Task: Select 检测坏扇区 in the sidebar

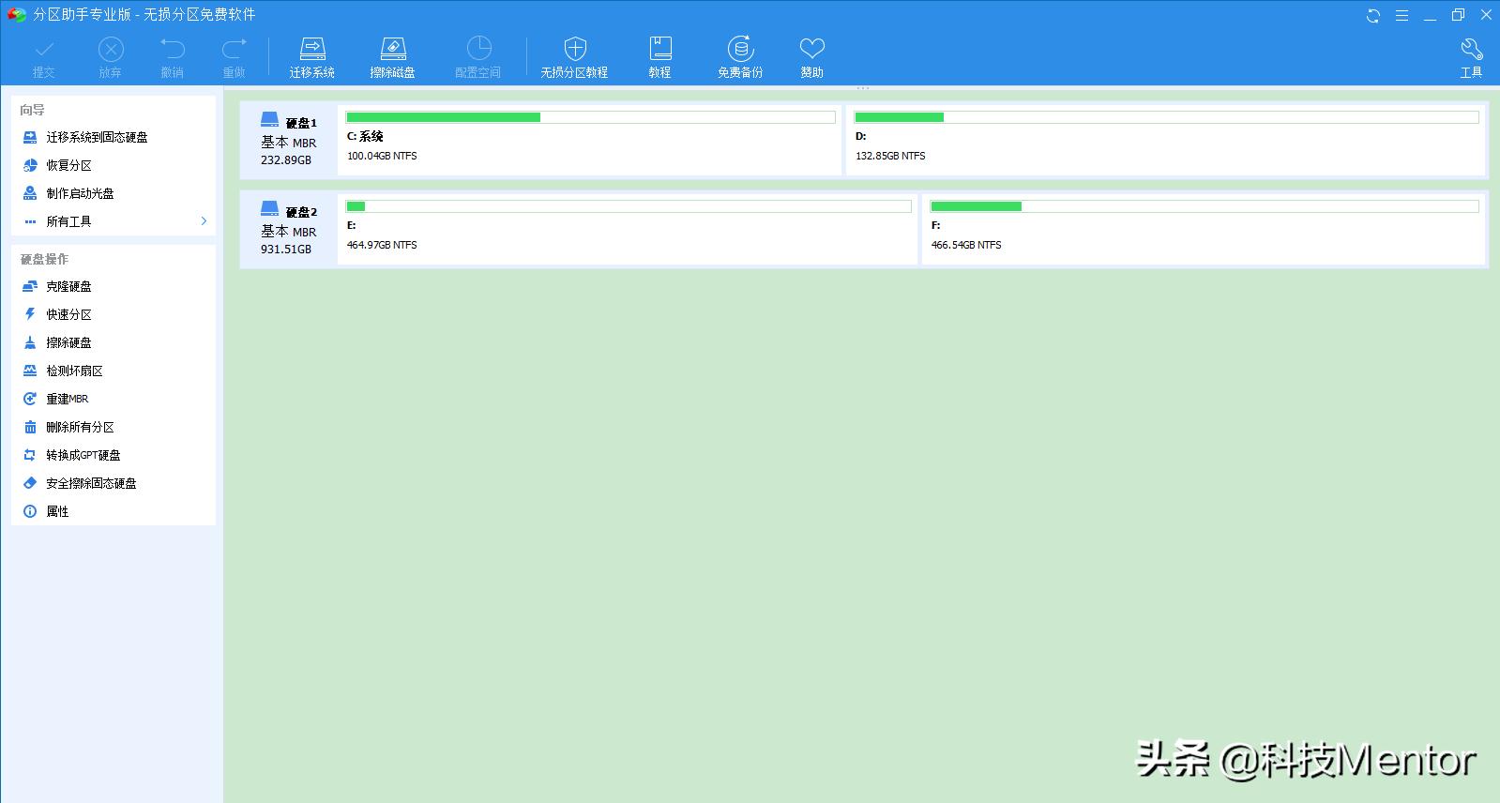Action: 74,371
